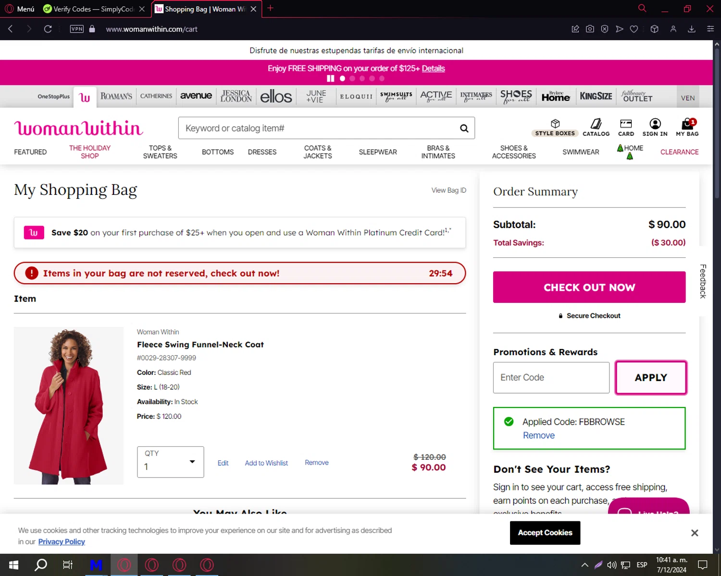Apply the promo code
This screenshot has height=576, width=721.
pyautogui.click(x=651, y=377)
